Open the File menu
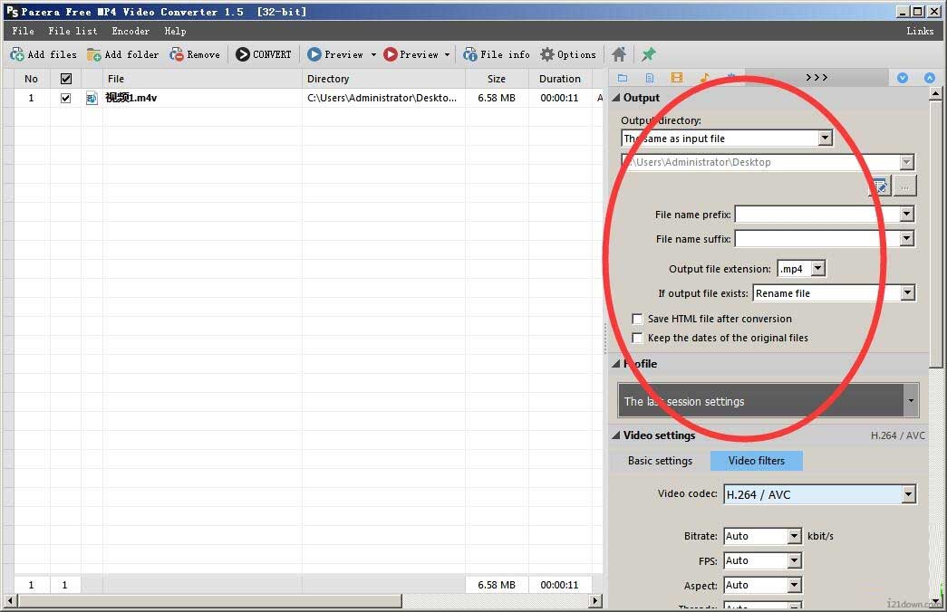Viewport: 947px width, 612px height. point(23,31)
